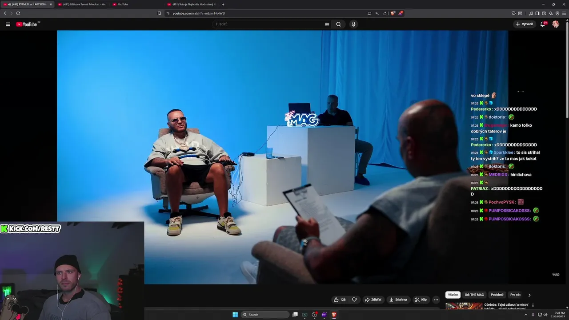This screenshot has width=569, height=320.
Task: Open YouTube notifications bell
Action: click(543, 24)
